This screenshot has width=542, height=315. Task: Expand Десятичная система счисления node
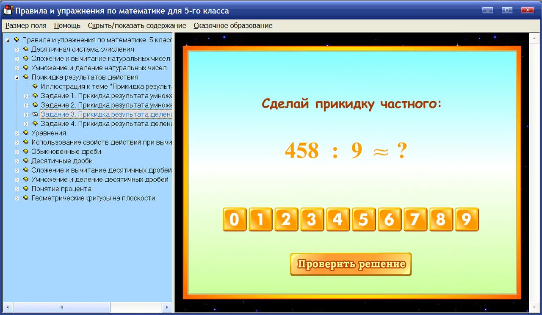coord(17,50)
